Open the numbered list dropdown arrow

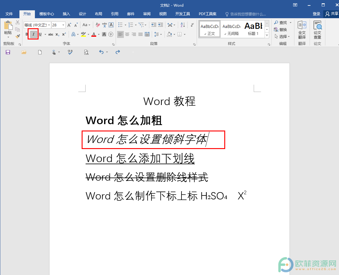[x=136, y=25]
